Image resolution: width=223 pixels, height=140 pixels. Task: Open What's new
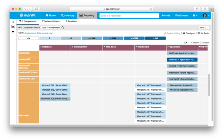[x=181, y=15]
